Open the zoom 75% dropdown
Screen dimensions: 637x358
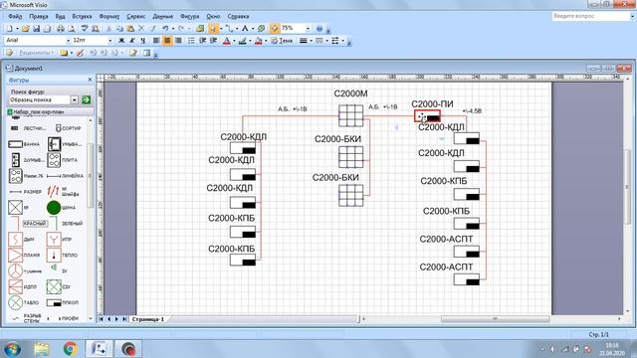click(x=308, y=29)
